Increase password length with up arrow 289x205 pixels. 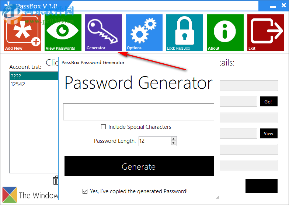pos(174,139)
